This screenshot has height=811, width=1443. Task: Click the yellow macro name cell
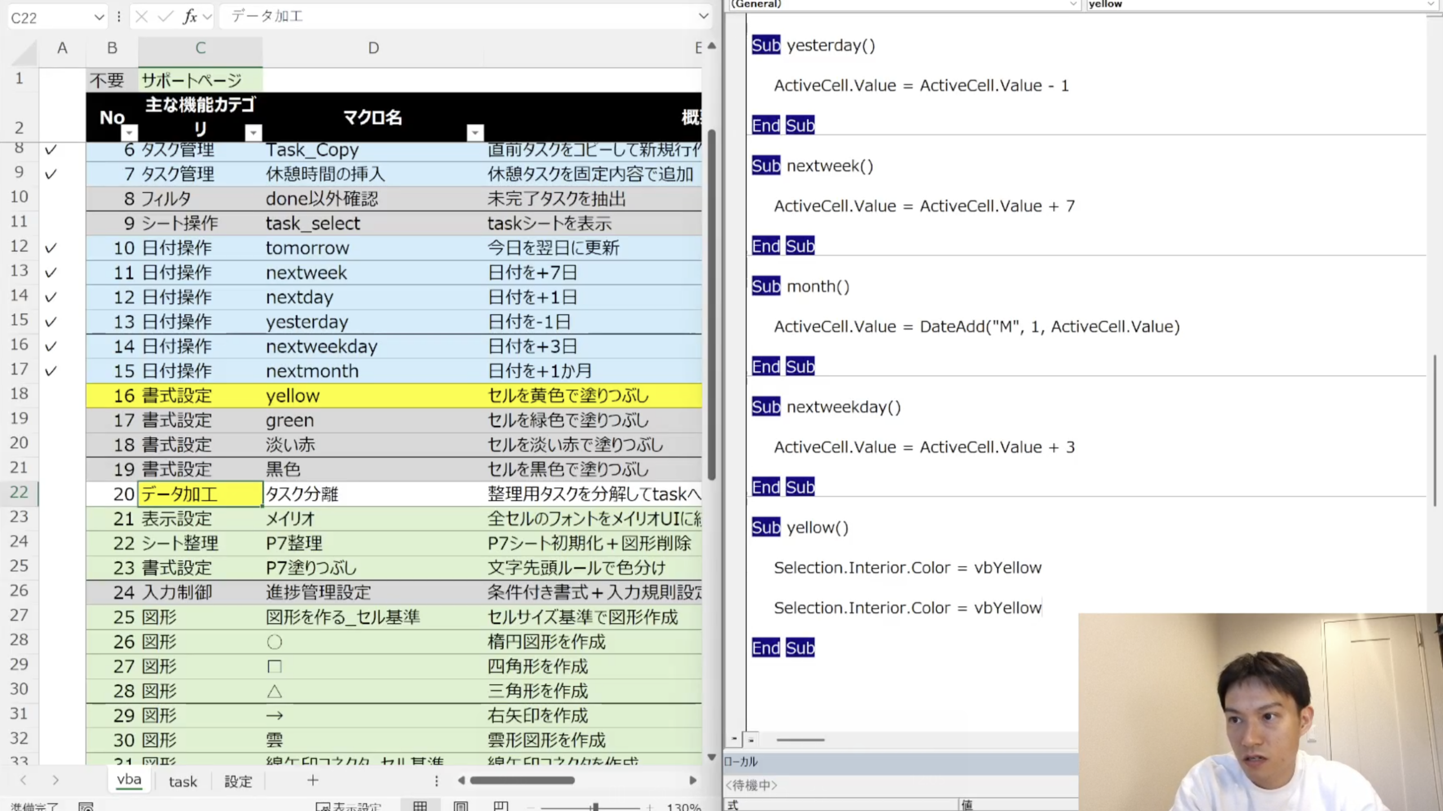tap(293, 396)
